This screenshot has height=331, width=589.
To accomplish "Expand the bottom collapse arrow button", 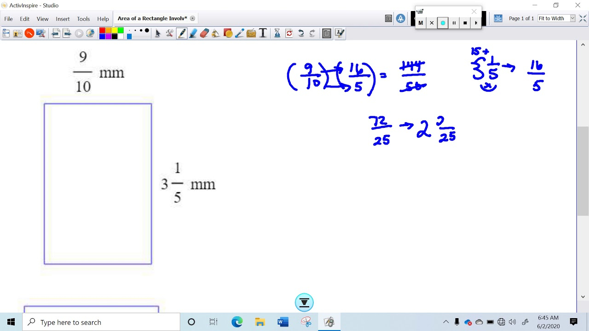I will (304, 302).
